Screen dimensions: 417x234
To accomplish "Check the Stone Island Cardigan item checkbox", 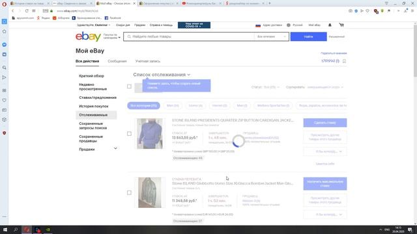I will point(129,134).
